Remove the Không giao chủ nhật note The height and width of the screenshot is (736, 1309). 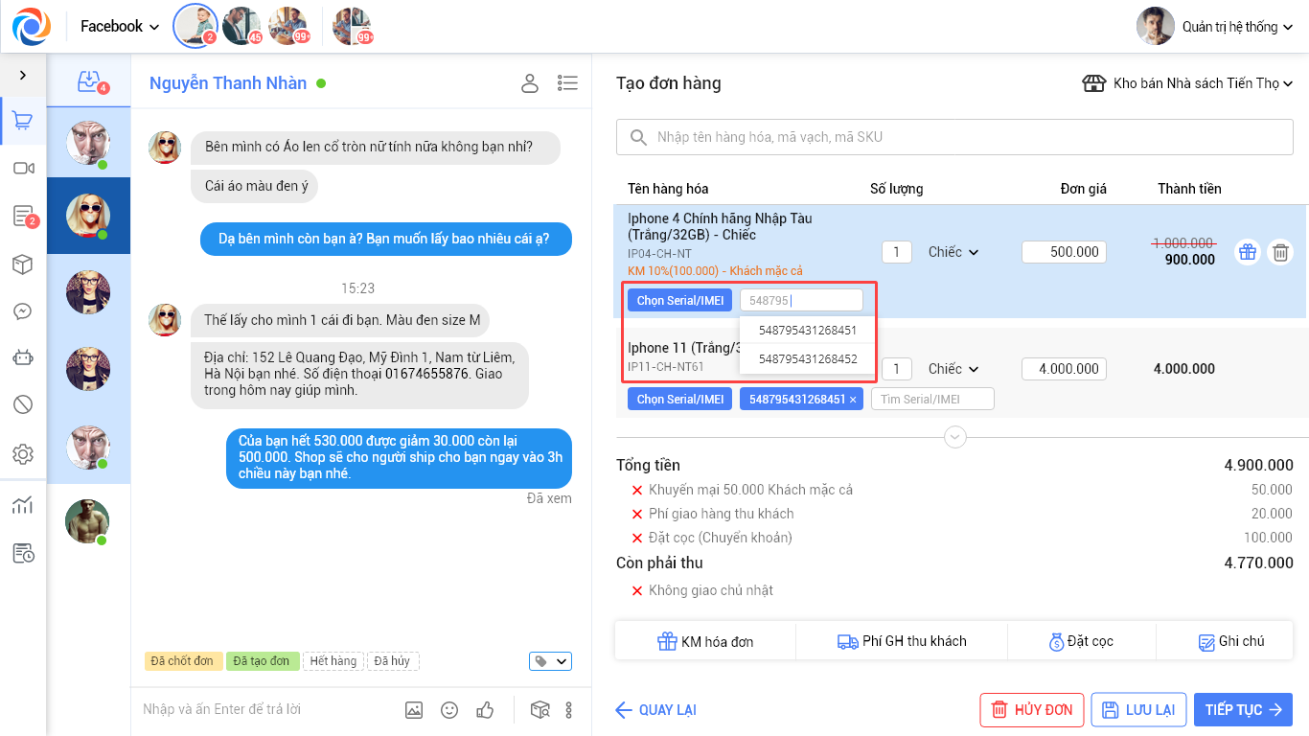point(637,591)
